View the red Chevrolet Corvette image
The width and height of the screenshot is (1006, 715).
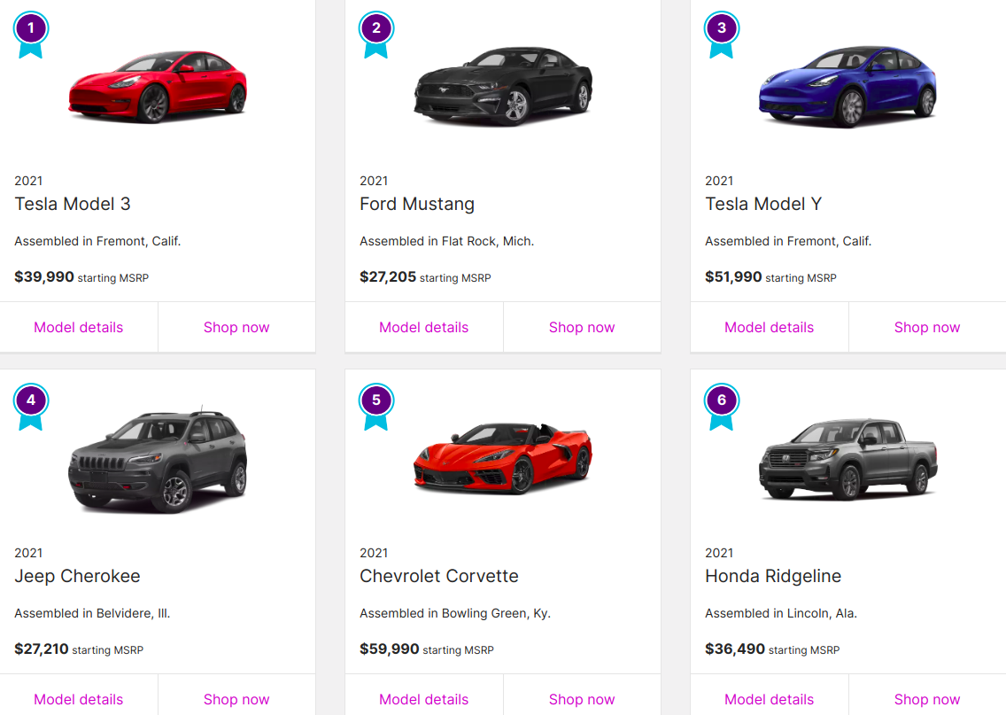tap(503, 458)
